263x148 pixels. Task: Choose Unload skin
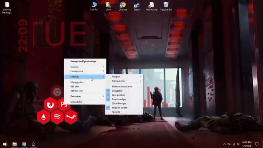tap(85, 102)
